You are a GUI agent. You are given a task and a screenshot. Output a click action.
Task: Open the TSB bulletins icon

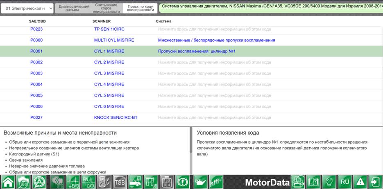(120, 182)
